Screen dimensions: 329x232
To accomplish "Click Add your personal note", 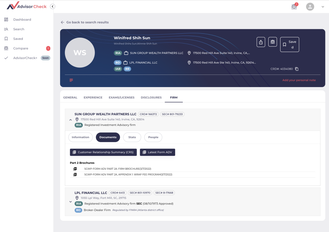I will (299, 80).
